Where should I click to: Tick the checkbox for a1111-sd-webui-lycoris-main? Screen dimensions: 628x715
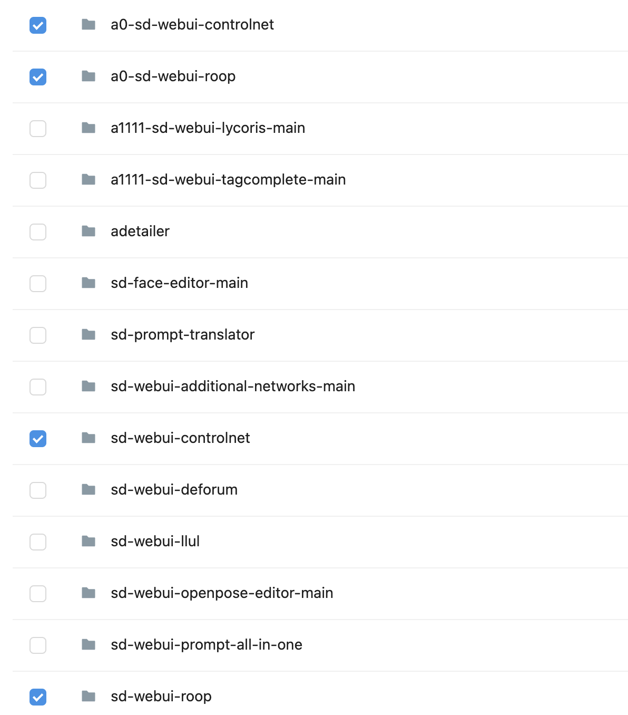click(38, 129)
